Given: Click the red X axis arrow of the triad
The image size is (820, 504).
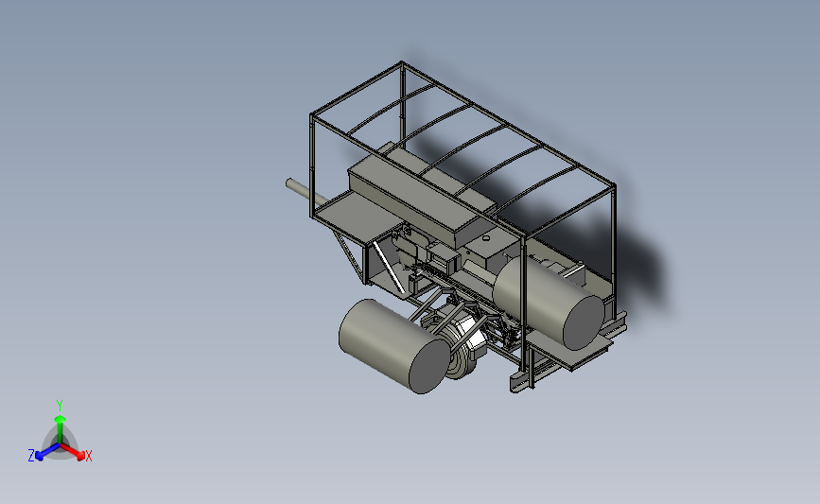Looking at the screenshot, I should pos(73,452).
